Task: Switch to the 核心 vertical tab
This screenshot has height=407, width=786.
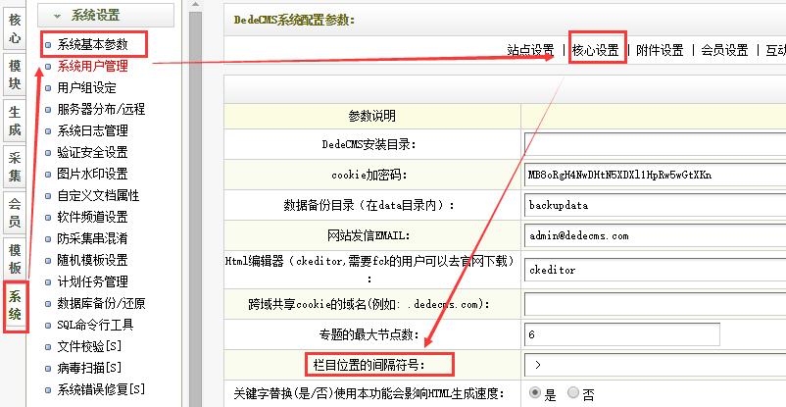Action: (x=15, y=28)
